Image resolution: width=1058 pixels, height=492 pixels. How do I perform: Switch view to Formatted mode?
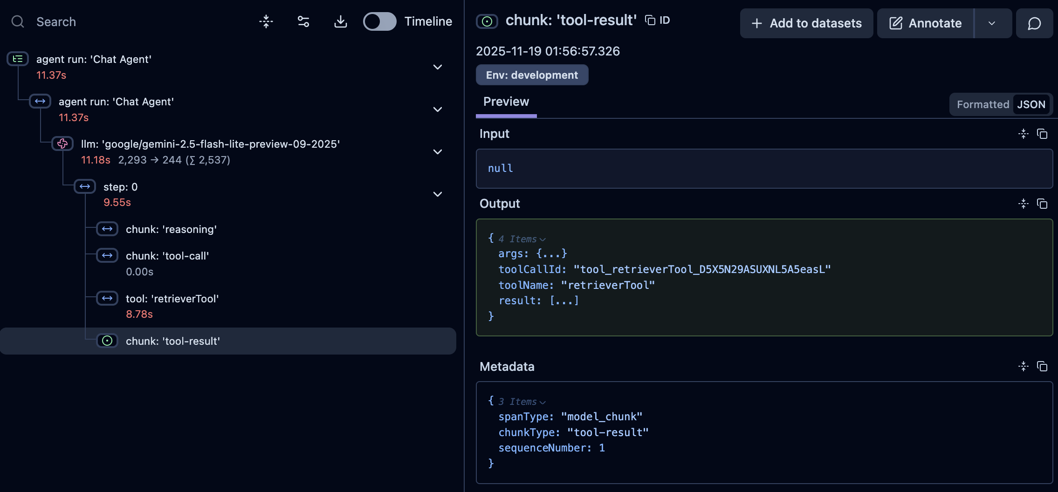(982, 104)
